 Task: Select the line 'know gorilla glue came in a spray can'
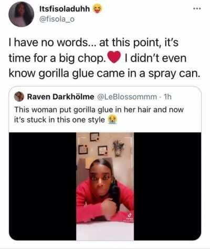click(104, 74)
